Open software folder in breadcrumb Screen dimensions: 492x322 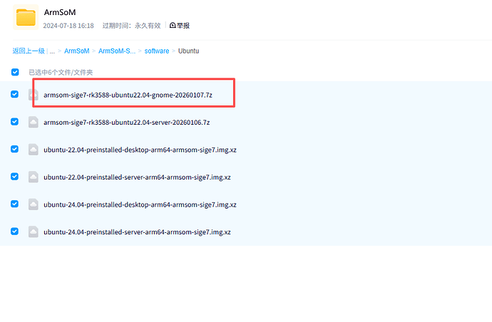click(157, 51)
